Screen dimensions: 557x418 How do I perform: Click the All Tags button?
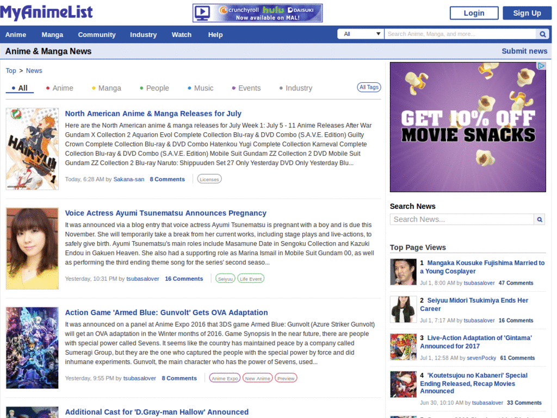369,88
